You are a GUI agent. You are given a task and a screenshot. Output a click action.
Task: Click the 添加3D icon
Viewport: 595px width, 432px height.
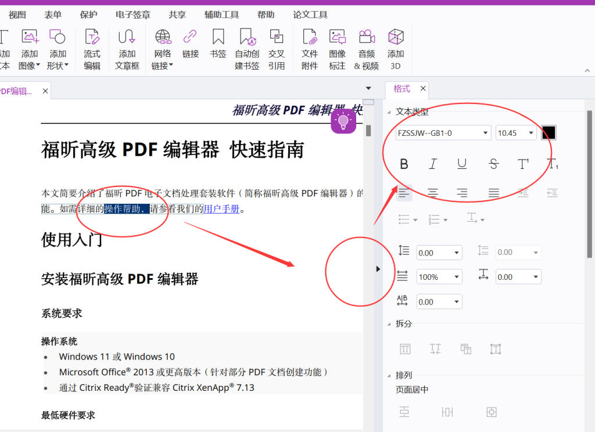pos(395,49)
